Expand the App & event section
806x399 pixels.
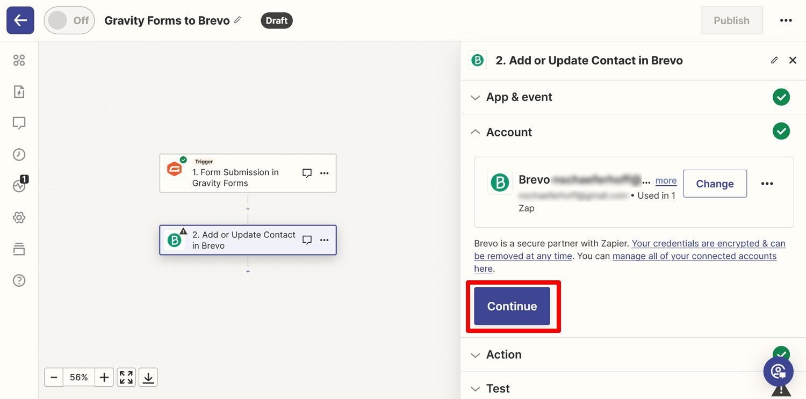point(633,97)
